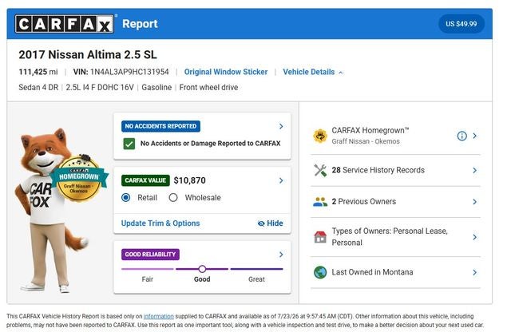Viewport: 511px width, 332px height.
Task: Open the 28 Service History Records row
Action: (396, 171)
